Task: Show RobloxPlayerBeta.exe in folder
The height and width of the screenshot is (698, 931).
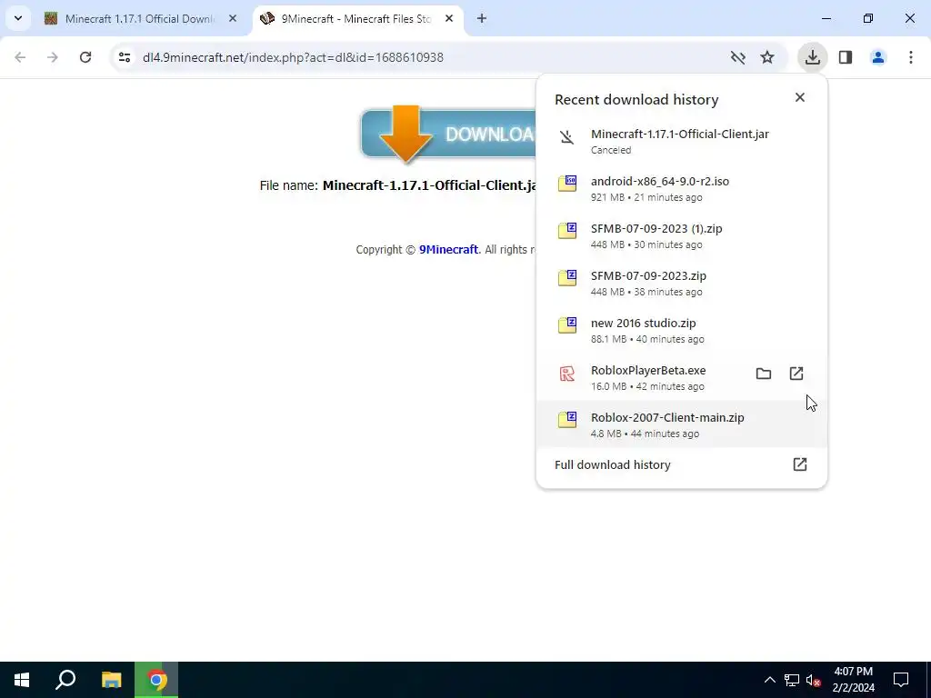Action: pyautogui.click(x=764, y=374)
